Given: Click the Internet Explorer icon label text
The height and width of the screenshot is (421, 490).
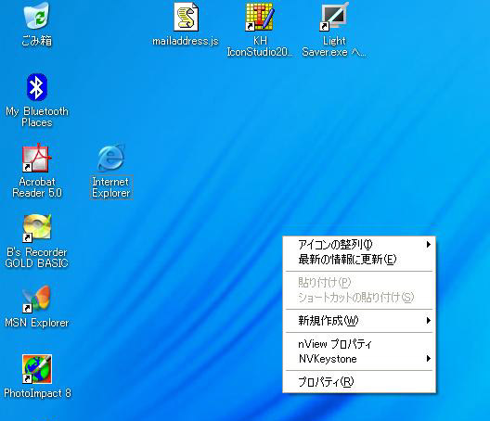Looking at the screenshot, I should tap(111, 187).
